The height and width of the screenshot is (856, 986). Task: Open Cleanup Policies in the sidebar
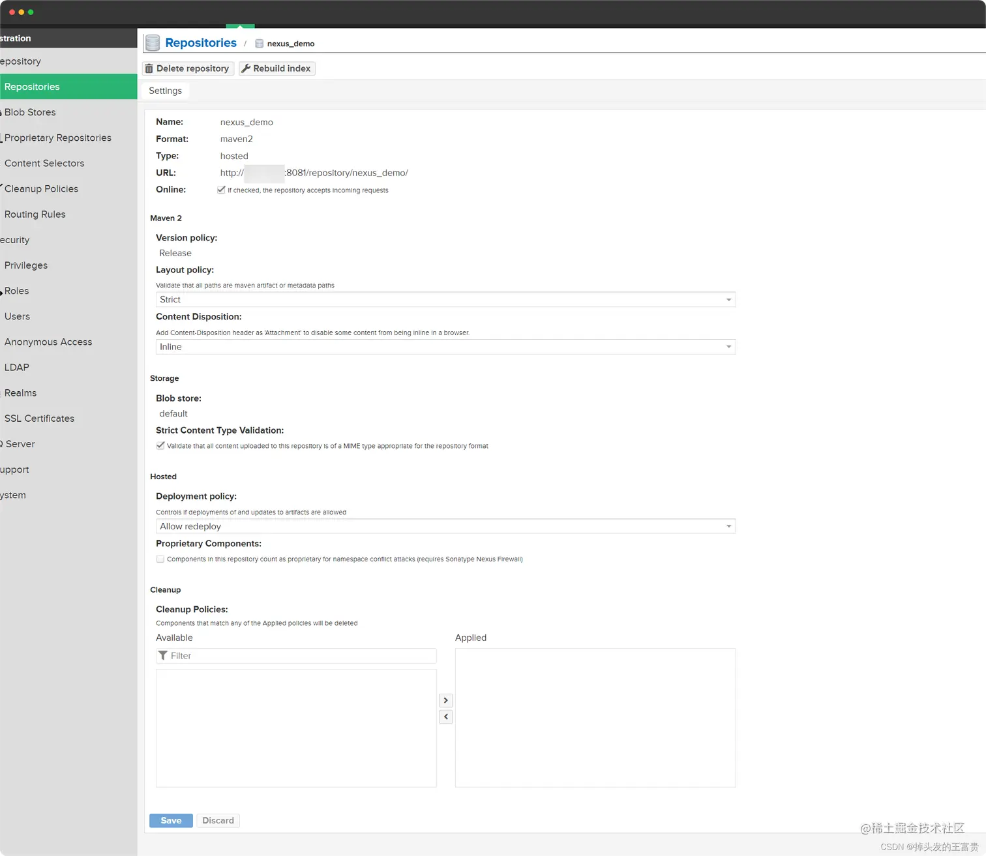pyautogui.click(x=68, y=188)
